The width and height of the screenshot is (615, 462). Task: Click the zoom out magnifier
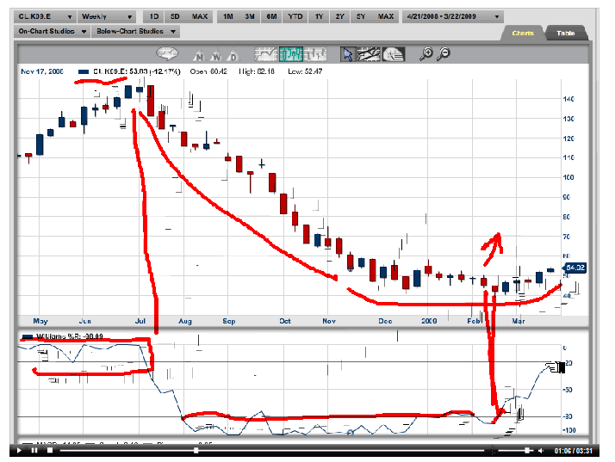(x=444, y=53)
